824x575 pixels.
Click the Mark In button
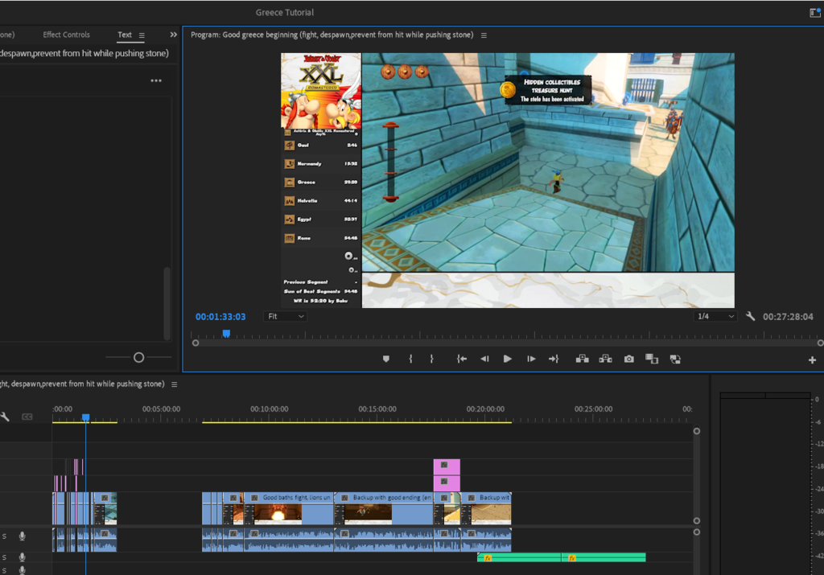tap(410, 359)
